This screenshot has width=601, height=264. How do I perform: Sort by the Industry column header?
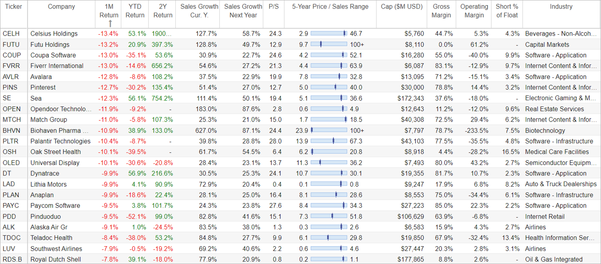click(561, 7)
